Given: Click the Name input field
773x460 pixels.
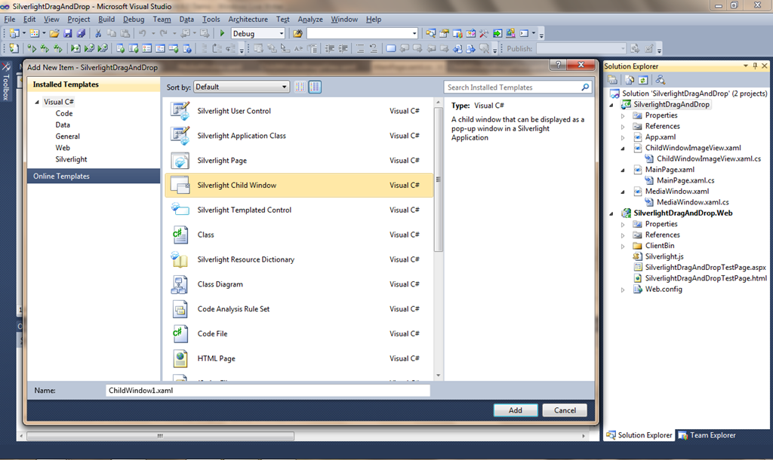Looking at the screenshot, I should 267,391.
